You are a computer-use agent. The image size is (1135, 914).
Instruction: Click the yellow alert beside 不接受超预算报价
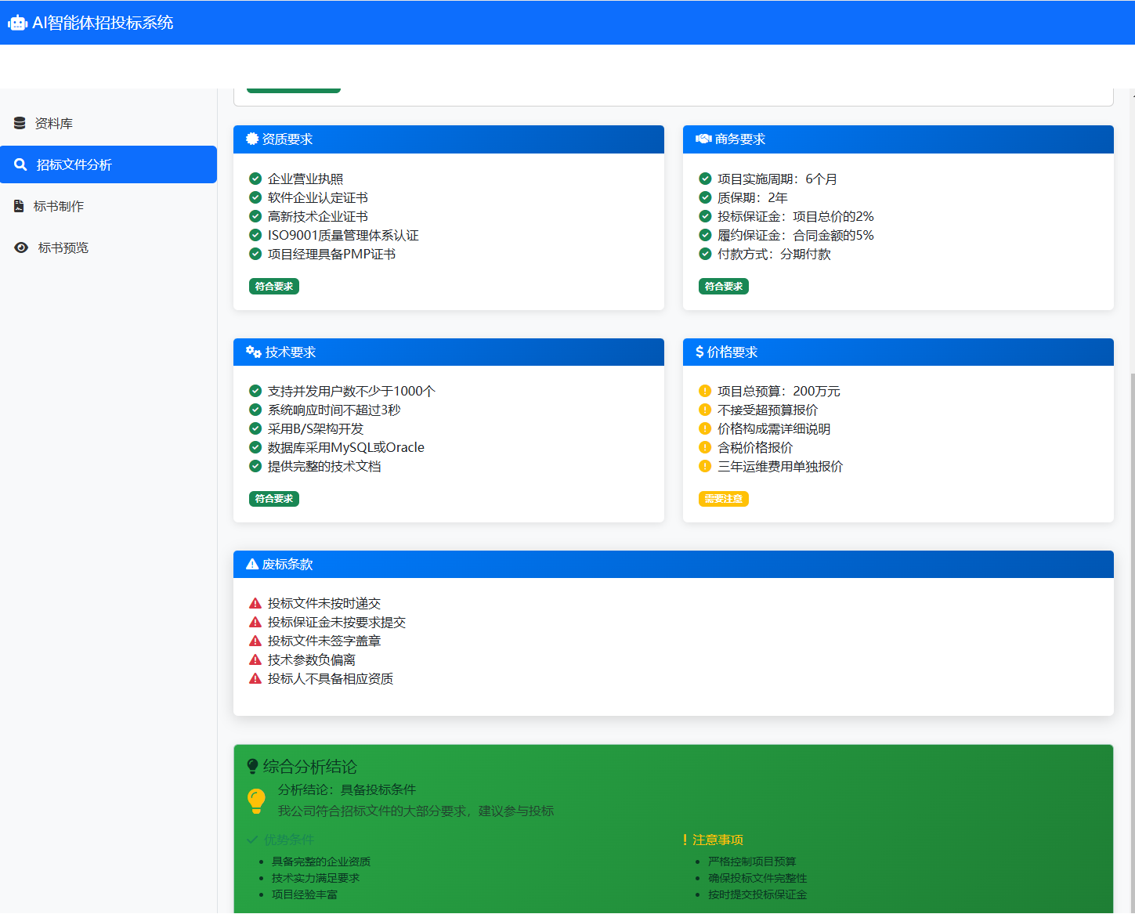pyautogui.click(x=705, y=410)
